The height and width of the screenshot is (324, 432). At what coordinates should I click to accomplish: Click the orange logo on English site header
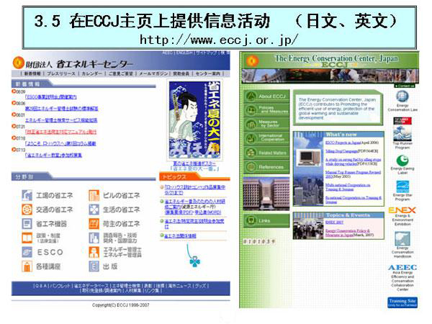253,61
